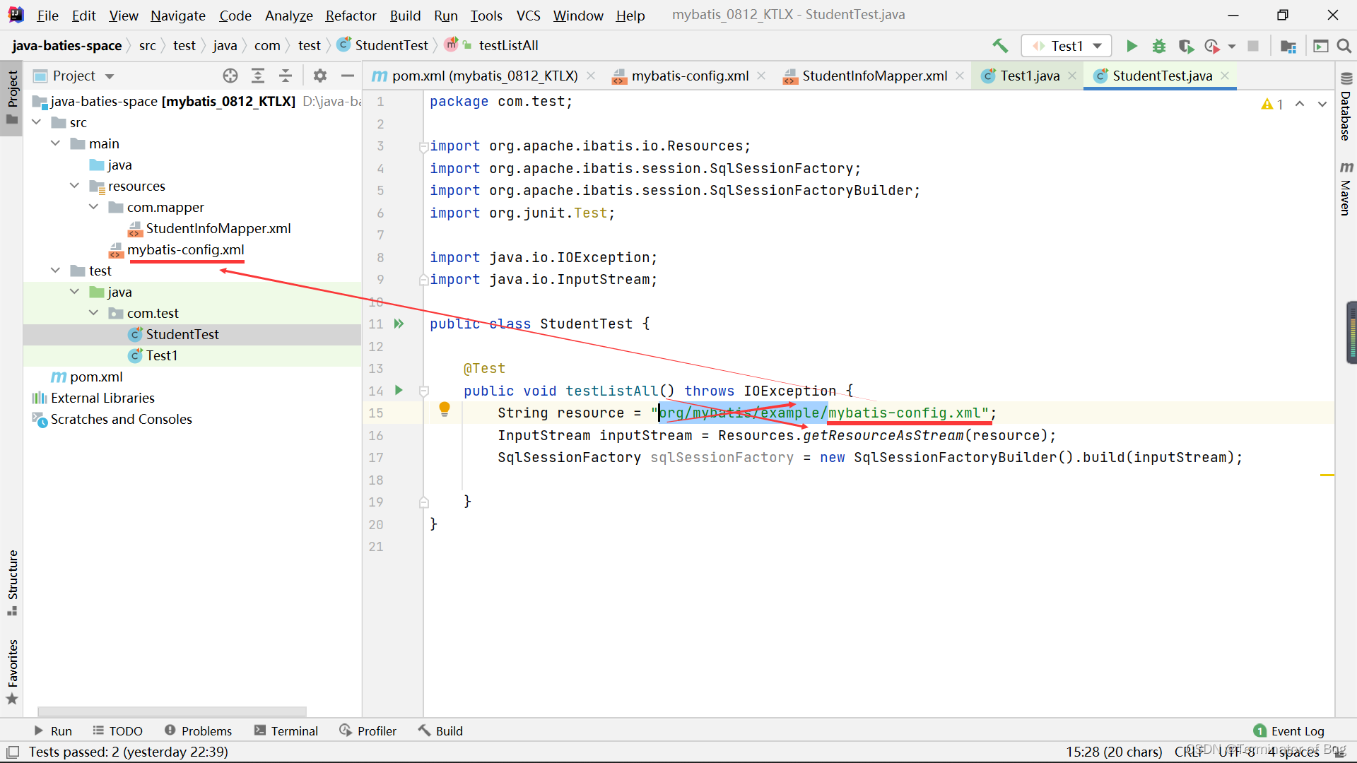1357x763 pixels.
Task: Select the Test1 run configuration dropdown
Action: (x=1067, y=45)
